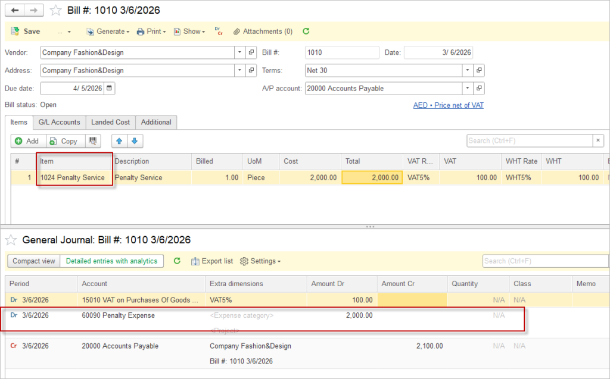Open the Vendor record via open button

[x=251, y=52]
